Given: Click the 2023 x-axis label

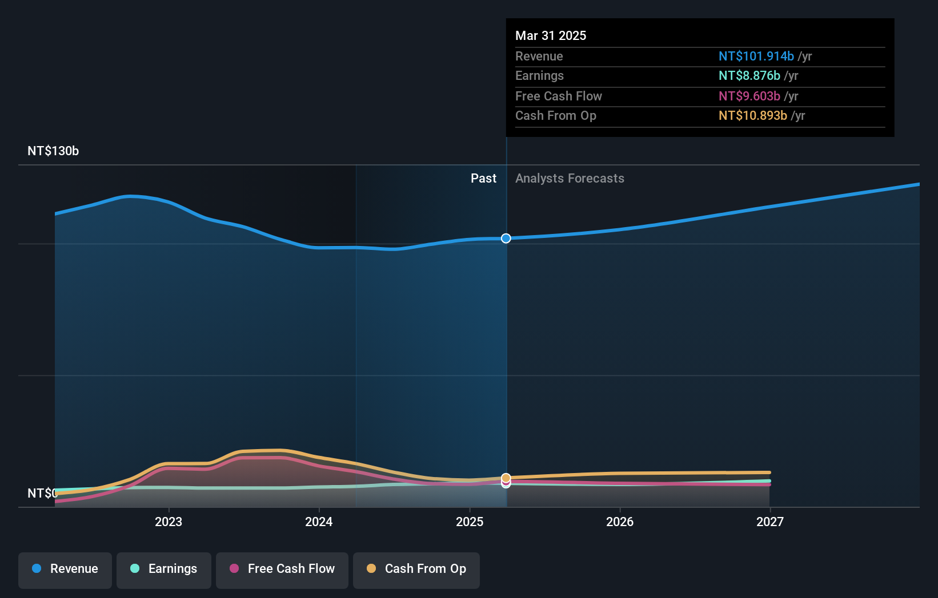Looking at the screenshot, I should click(169, 522).
